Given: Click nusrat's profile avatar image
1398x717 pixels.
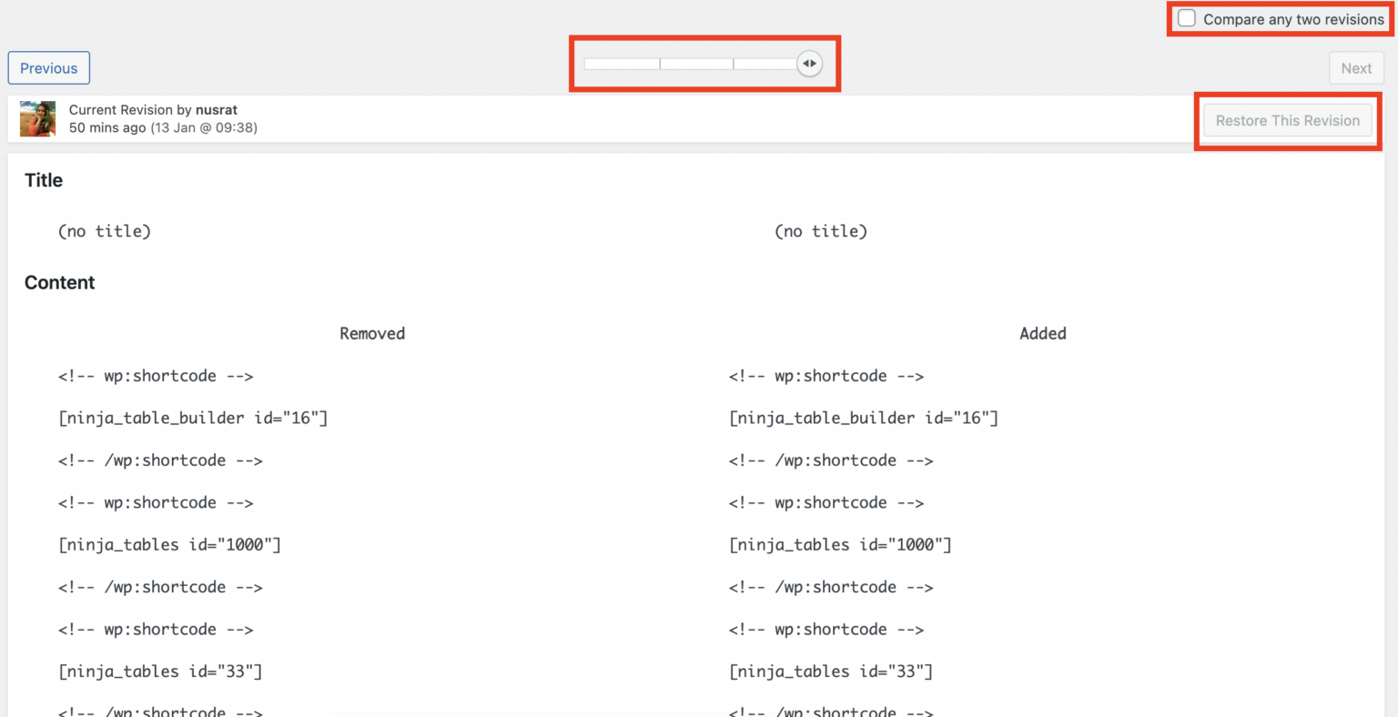Looking at the screenshot, I should (x=37, y=118).
